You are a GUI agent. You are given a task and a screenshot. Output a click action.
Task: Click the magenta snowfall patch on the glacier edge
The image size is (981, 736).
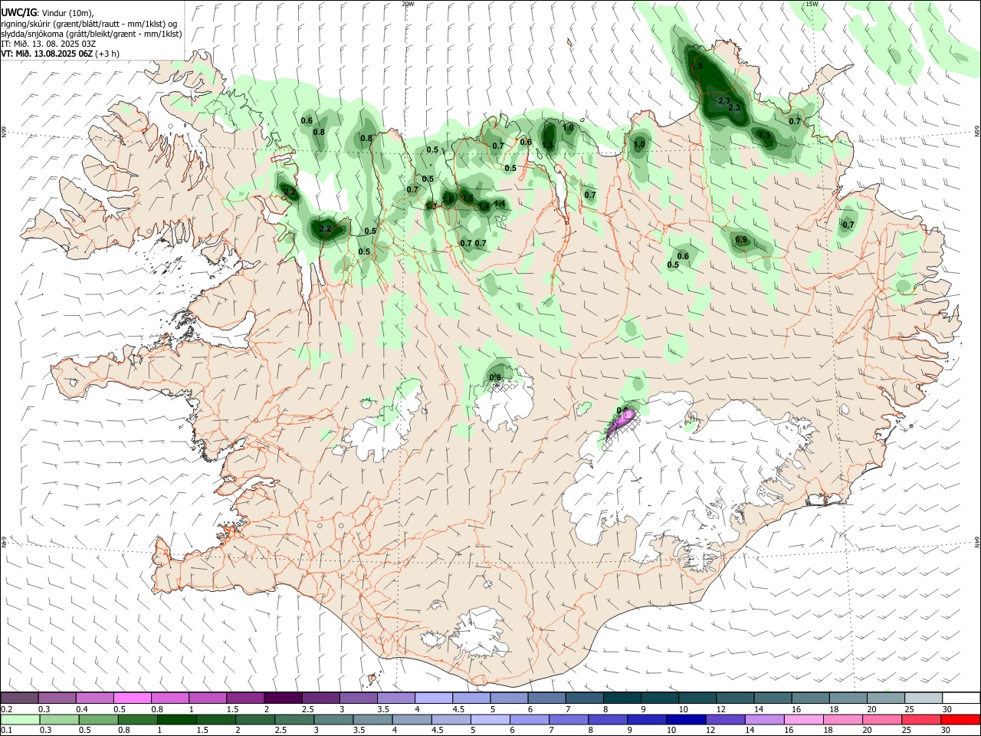pyautogui.click(x=621, y=422)
